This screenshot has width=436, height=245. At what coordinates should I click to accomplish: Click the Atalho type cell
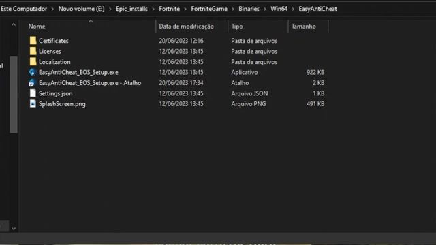tap(240, 83)
